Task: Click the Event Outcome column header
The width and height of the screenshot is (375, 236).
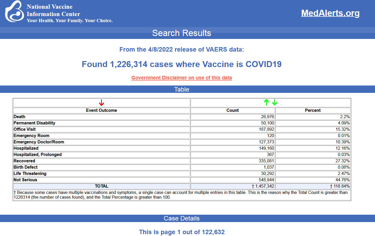Action: [101, 110]
